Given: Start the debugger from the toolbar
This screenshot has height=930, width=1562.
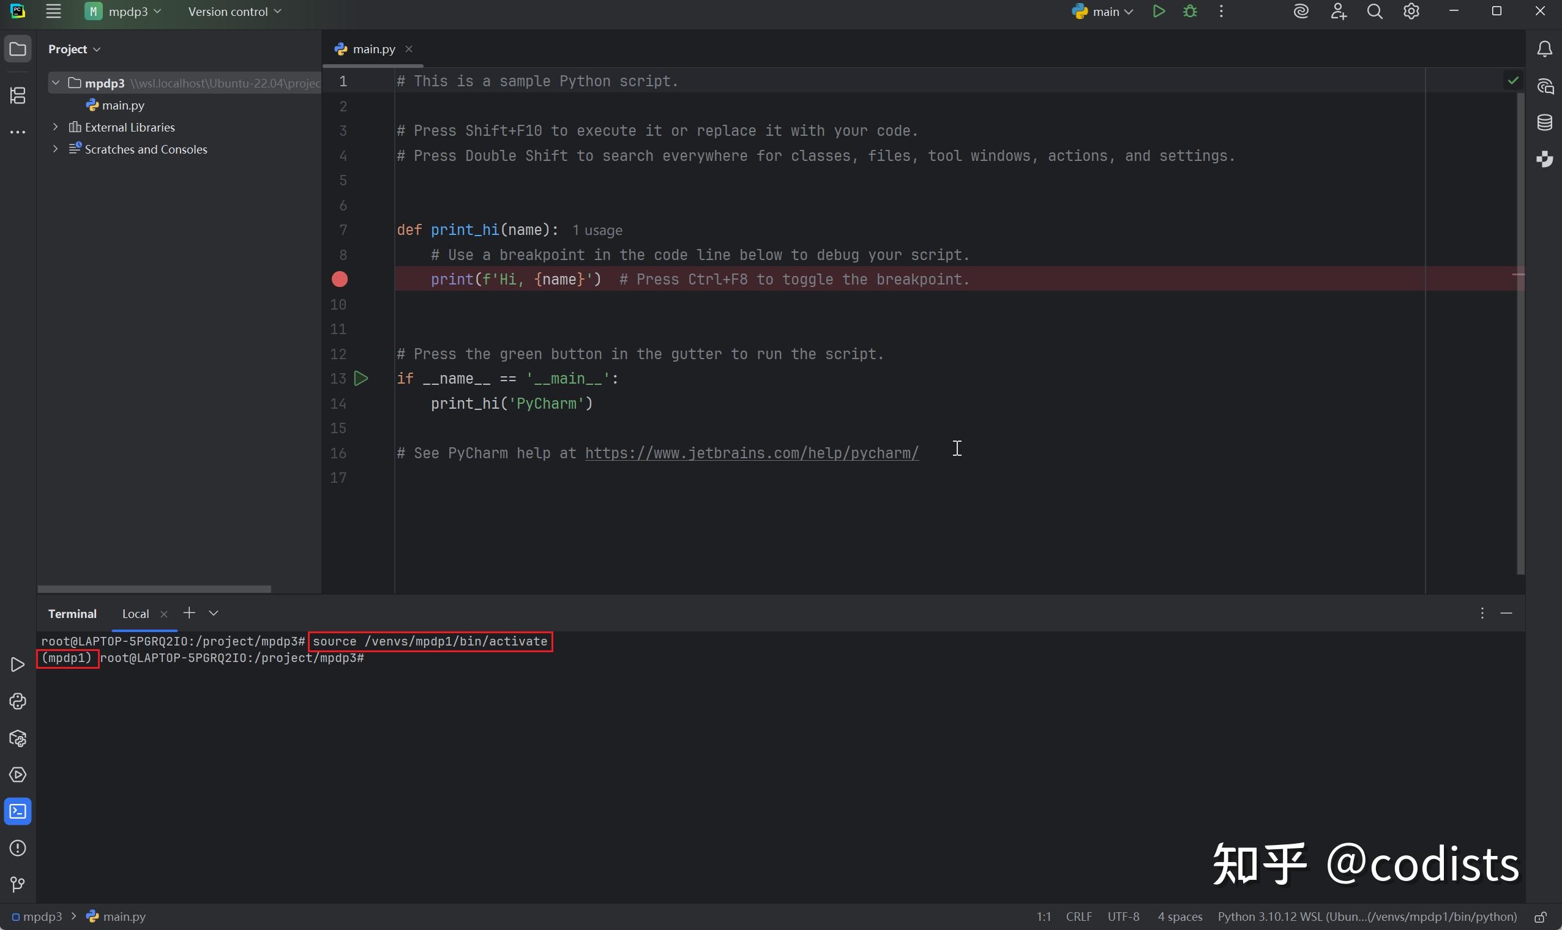Looking at the screenshot, I should [x=1190, y=10].
